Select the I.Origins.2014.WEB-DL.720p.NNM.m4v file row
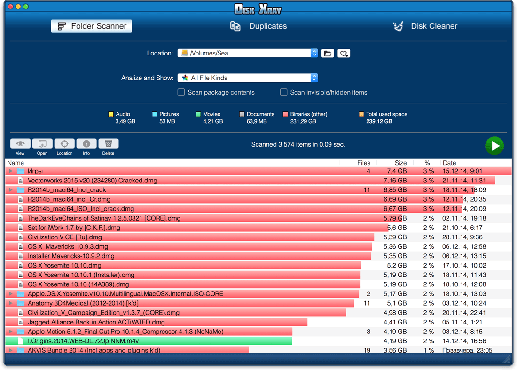517x371 pixels. [x=258, y=340]
